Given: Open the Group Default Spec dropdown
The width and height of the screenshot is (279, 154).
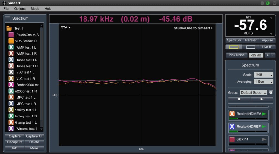Looking at the screenshot, I should tap(253, 93).
